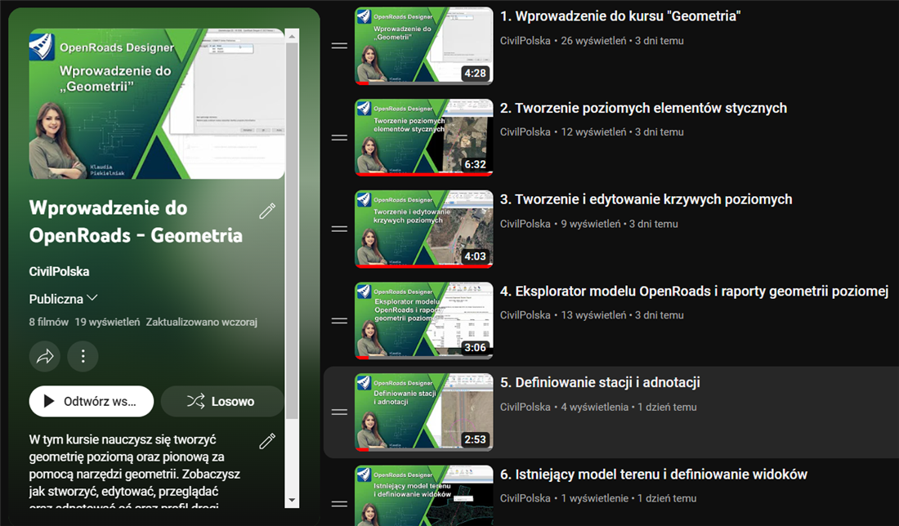Image resolution: width=899 pixels, height=526 pixels.
Task: Open title "3. Tworzenie i edytowanie krzywych poziomych"
Action: pos(646,199)
